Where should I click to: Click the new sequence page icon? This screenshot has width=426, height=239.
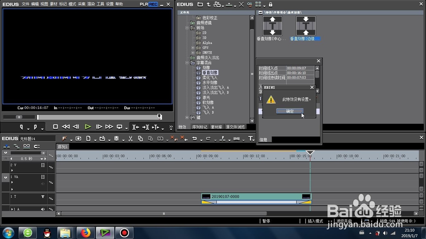point(88,139)
